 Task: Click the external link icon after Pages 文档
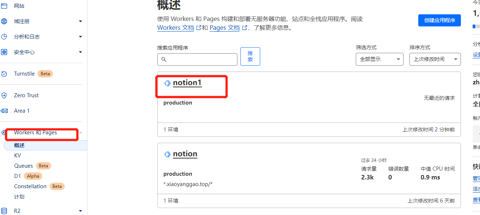(244, 28)
